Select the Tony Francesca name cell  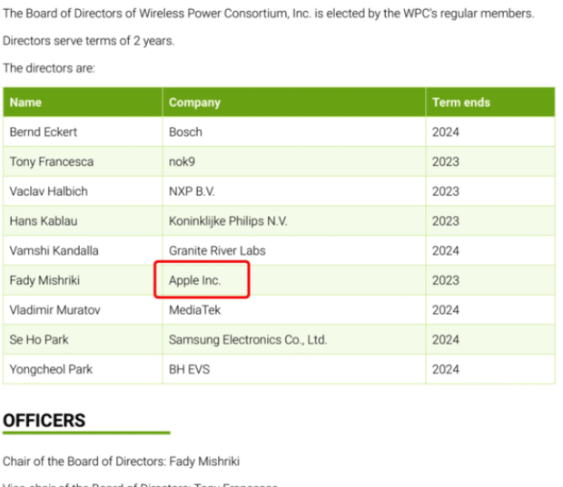click(83, 161)
